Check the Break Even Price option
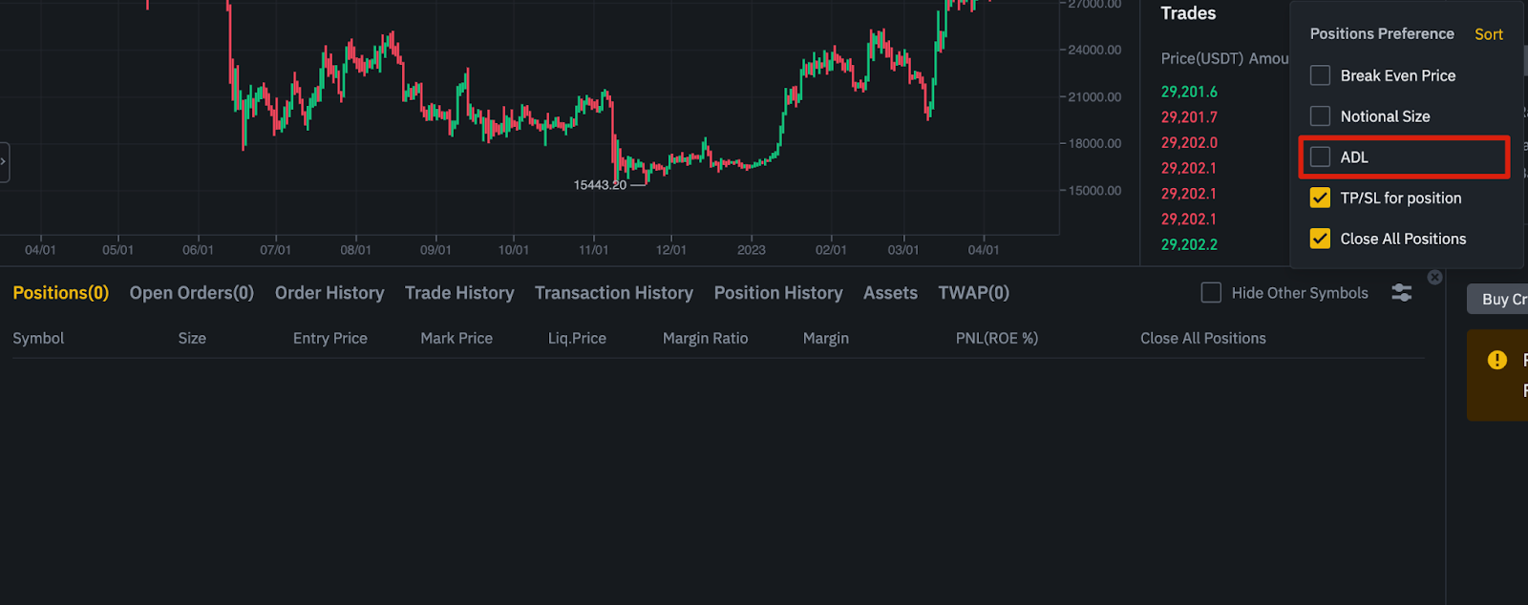The height and width of the screenshot is (605, 1528). (1320, 75)
